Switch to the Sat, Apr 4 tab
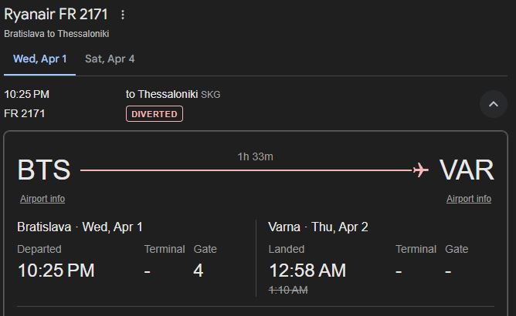This screenshot has height=316, width=516. tap(110, 59)
